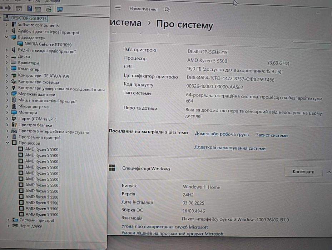
Task: Select Вхідні та вихідні аудіопристрої row
Action: coord(46,51)
